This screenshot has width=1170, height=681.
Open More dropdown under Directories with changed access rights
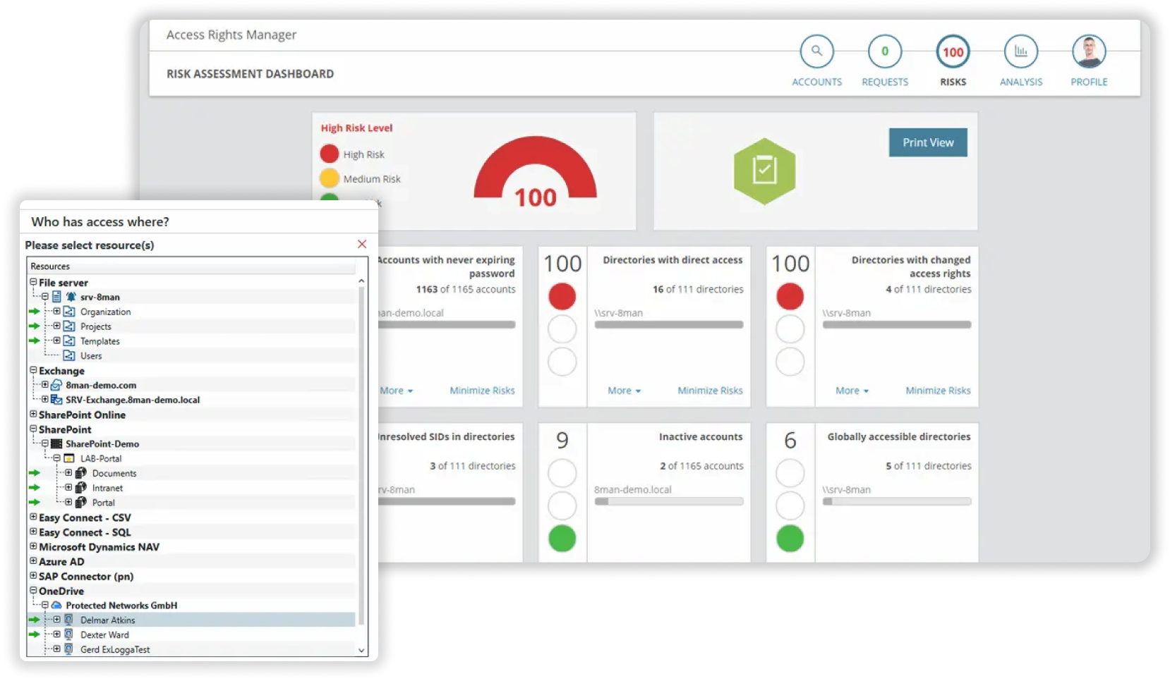click(x=852, y=391)
